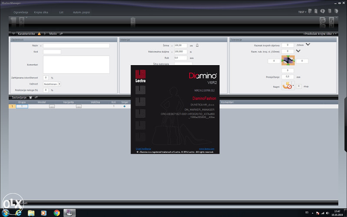
Task: Click the Varijanta browse button
Action: [x=79, y=106]
